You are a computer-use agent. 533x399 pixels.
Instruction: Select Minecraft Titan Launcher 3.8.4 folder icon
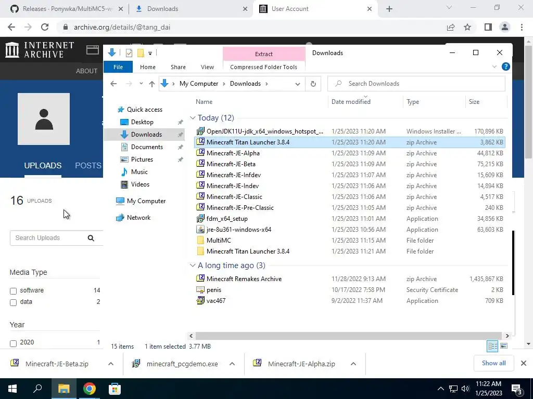pos(200,251)
